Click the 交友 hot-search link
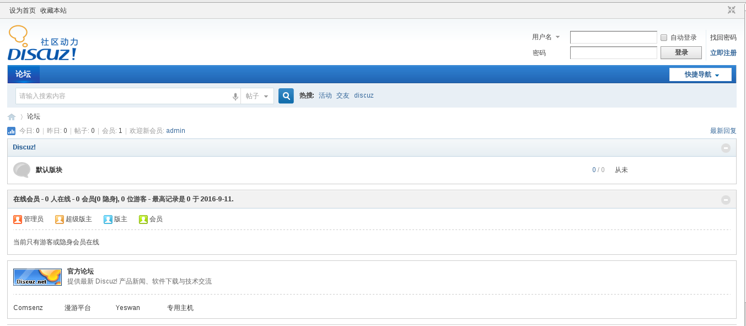 (x=343, y=95)
